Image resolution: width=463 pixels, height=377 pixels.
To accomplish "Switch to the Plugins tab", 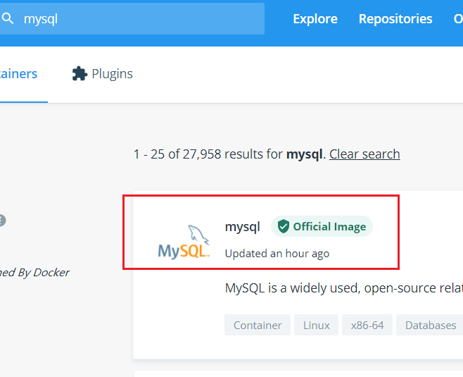I will 103,73.
